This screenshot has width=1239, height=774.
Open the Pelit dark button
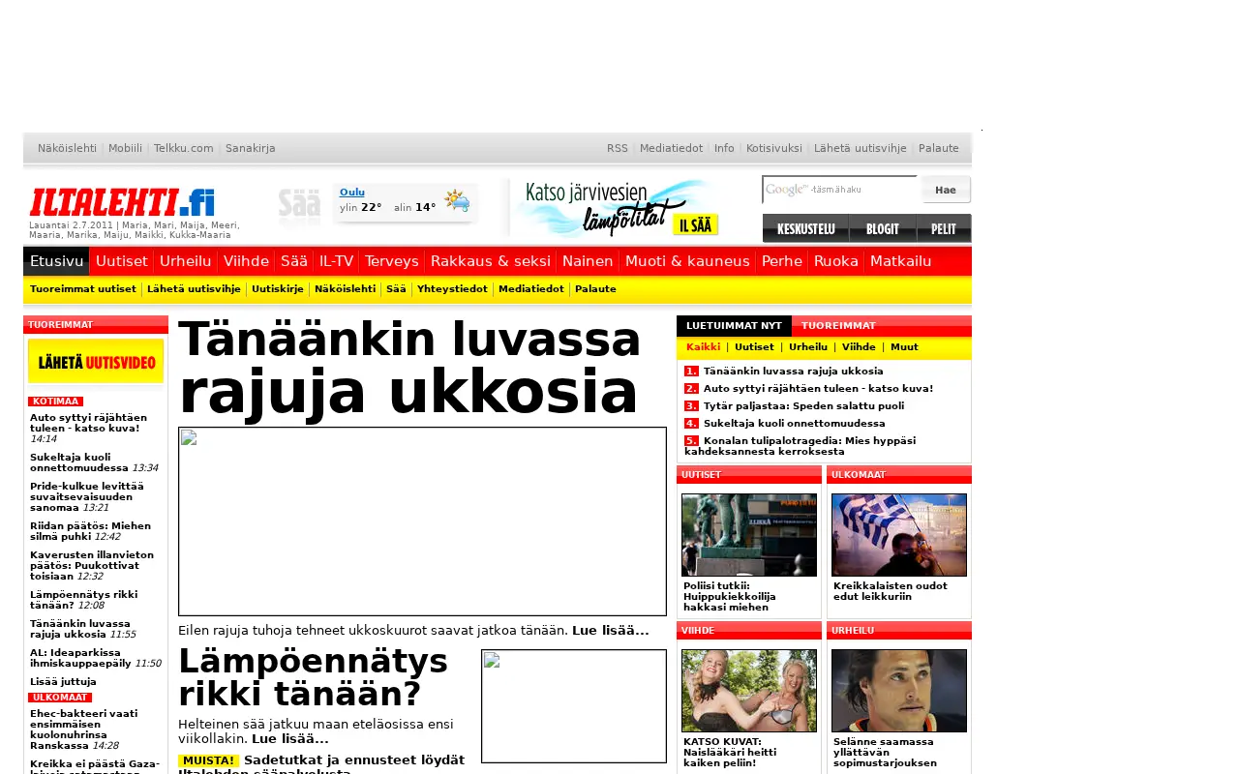pyautogui.click(x=944, y=228)
